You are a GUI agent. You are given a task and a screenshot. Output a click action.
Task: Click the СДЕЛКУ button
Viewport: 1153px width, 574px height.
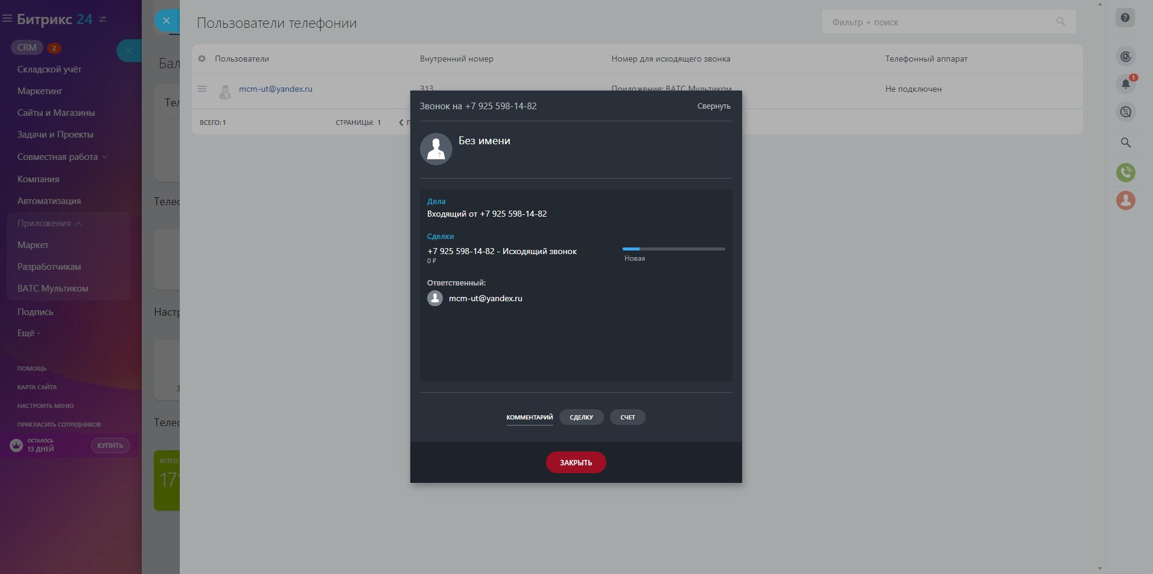pyautogui.click(x=582, y=417)
